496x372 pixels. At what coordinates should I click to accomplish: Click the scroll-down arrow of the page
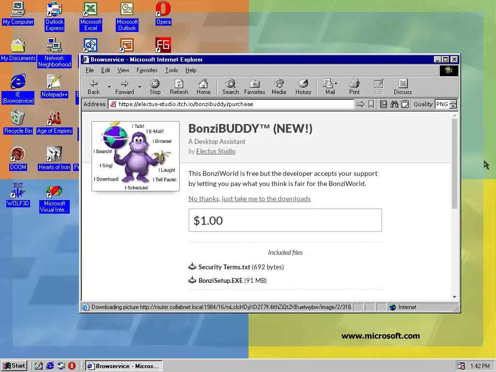point(454,297)
